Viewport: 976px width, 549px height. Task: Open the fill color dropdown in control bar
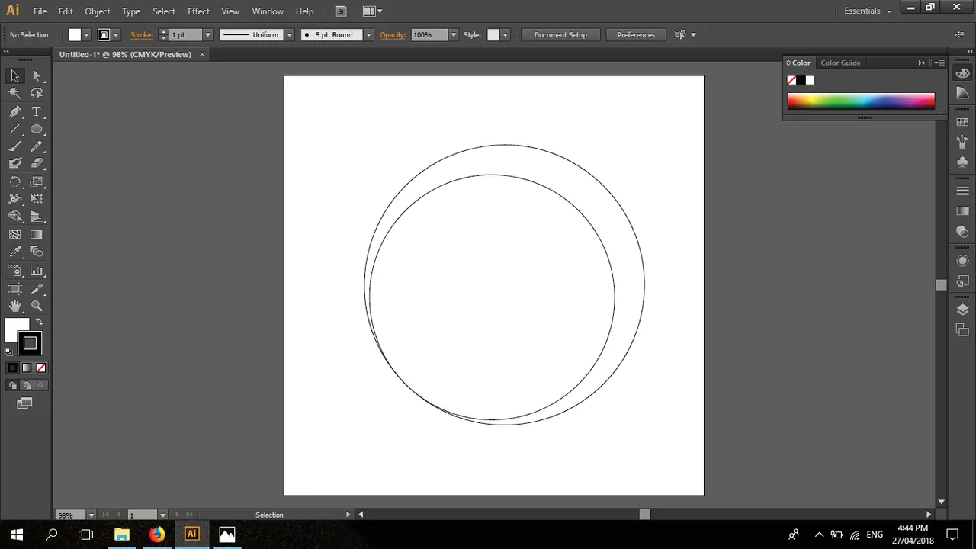point(86,35)
